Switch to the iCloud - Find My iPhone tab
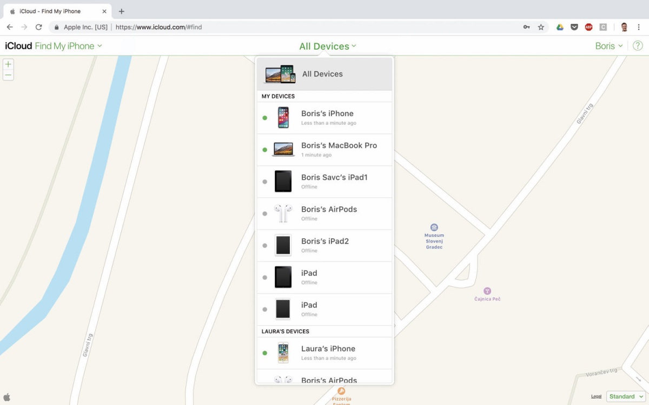Screen dimensions: 649x405 pos(57,11)
